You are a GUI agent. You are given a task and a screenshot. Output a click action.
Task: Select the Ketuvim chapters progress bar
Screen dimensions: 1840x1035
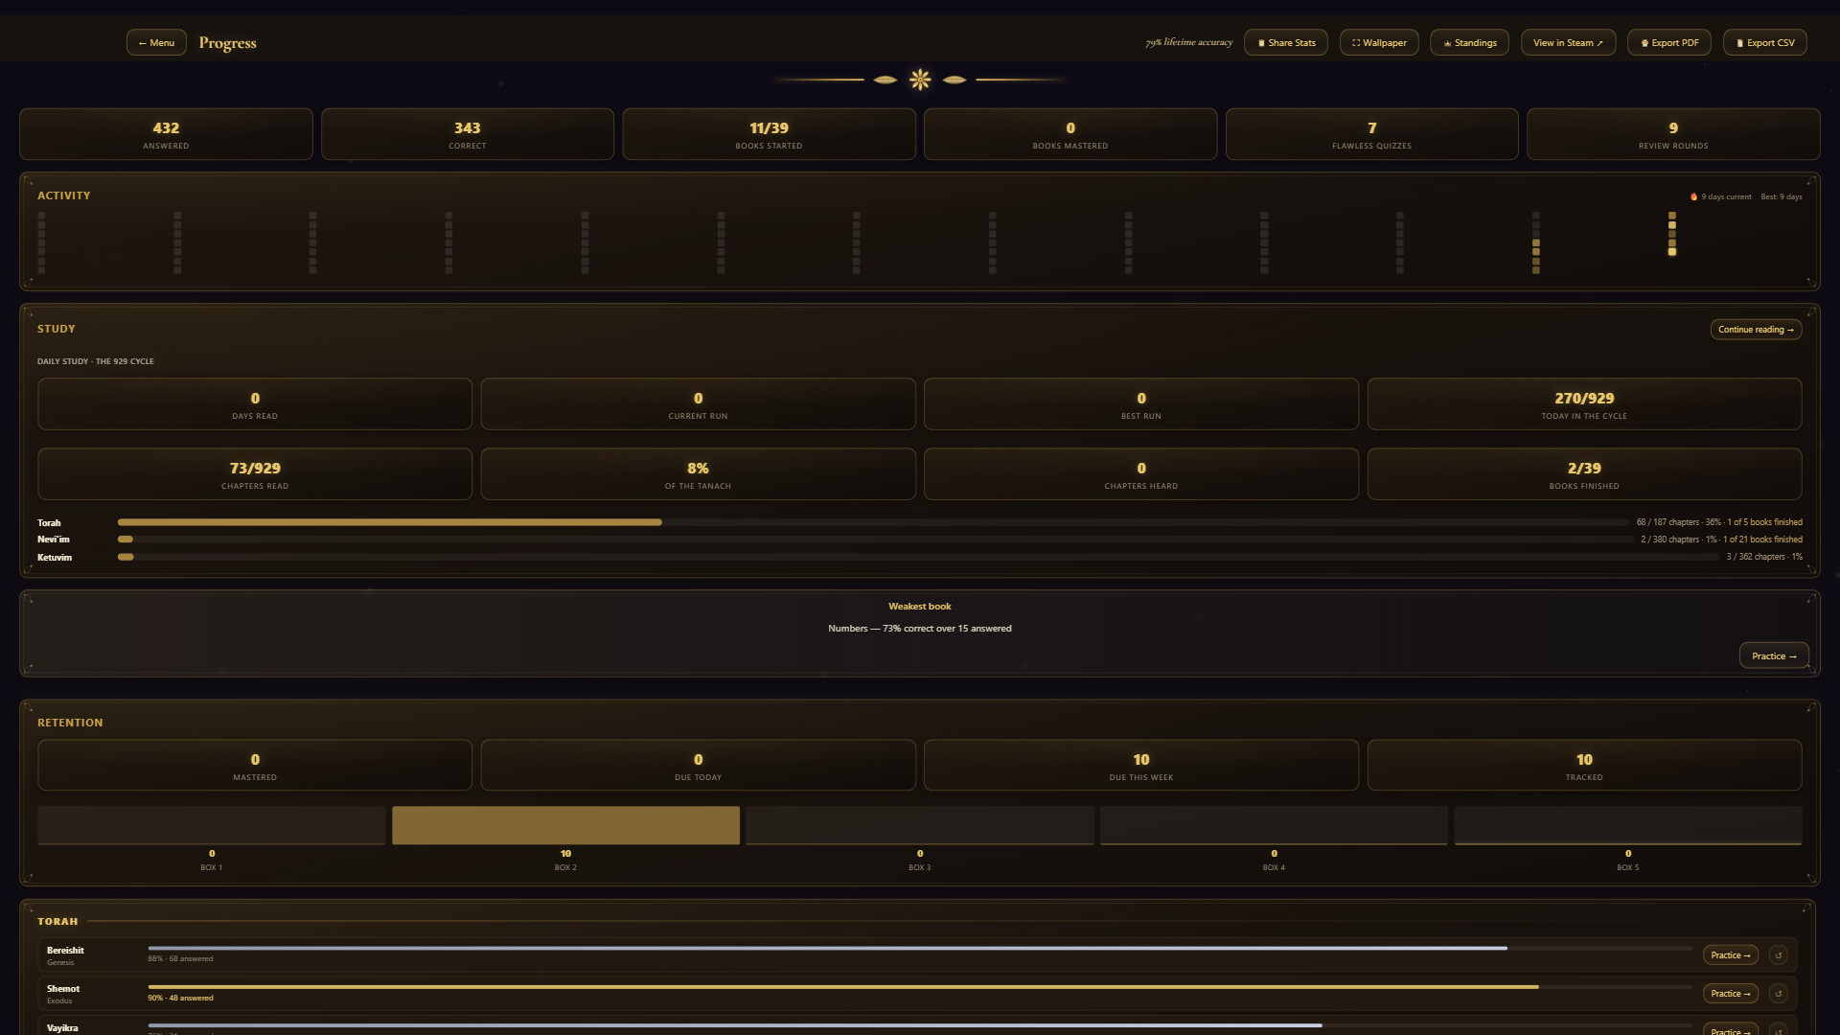[918, 557]
